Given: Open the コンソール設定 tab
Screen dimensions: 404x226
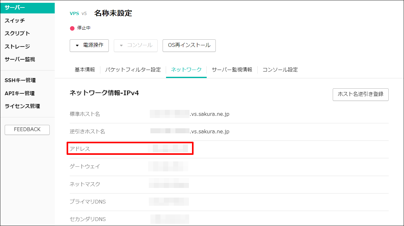Looking at the screenshot, I should (280, 70).
